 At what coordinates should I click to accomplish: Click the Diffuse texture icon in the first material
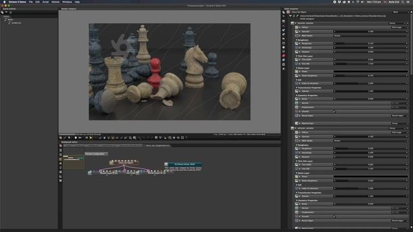pos(297,27)
